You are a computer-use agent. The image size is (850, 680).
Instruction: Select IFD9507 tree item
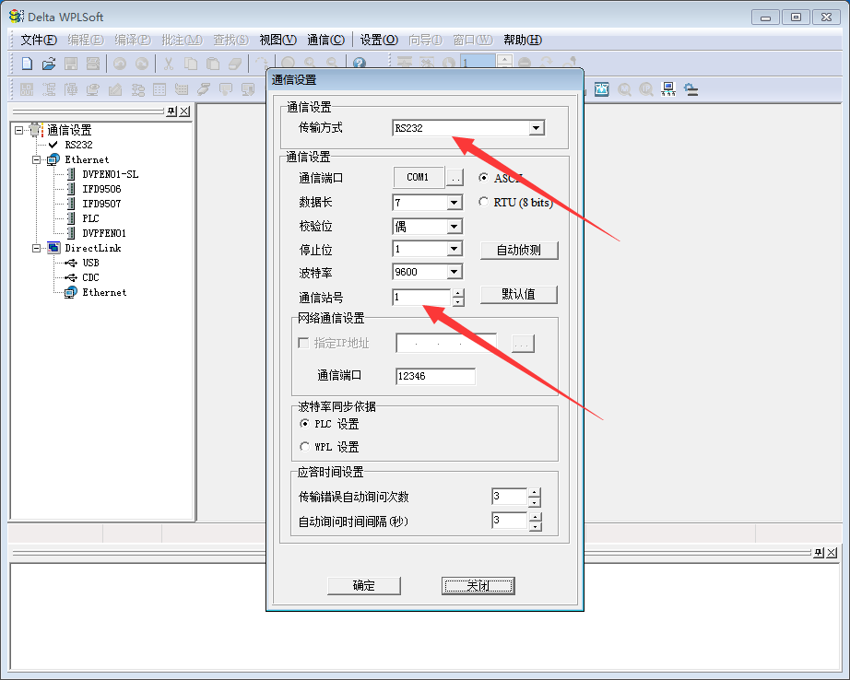click(102, 204)
